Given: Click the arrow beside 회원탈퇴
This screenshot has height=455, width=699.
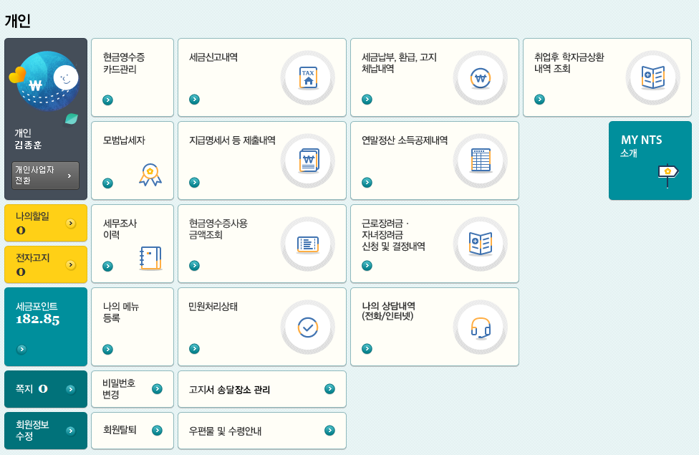Looking at the screenshot, I should coord(157,431).
